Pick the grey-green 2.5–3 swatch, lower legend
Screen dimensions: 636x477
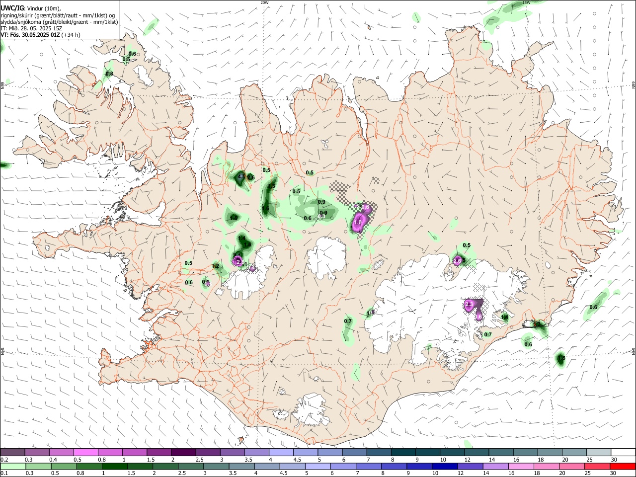(191, 466)
